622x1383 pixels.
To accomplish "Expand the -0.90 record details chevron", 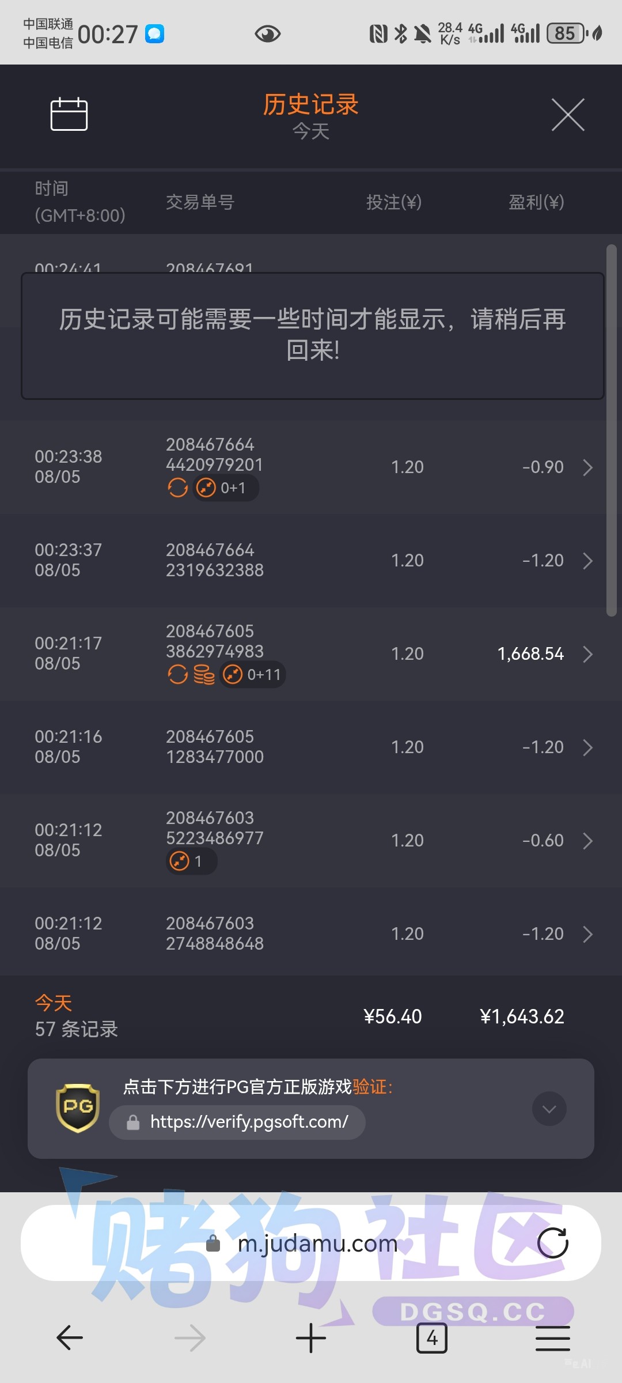I will pos(587,467).
